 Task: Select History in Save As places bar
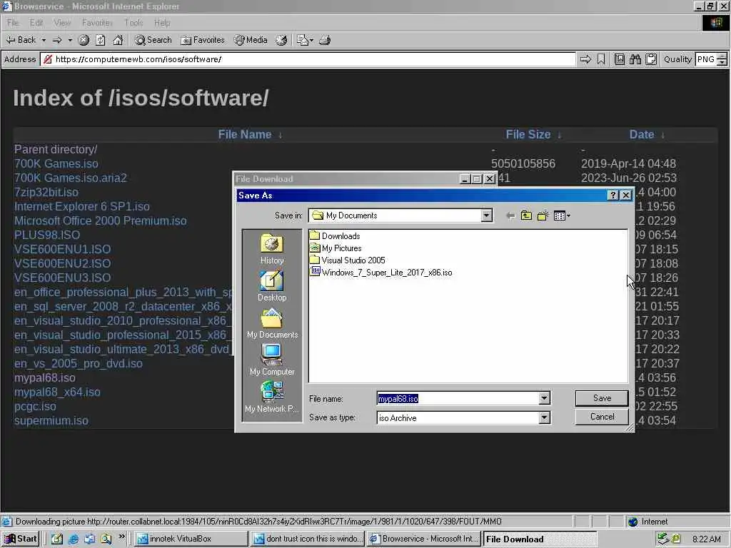point(272,250)
